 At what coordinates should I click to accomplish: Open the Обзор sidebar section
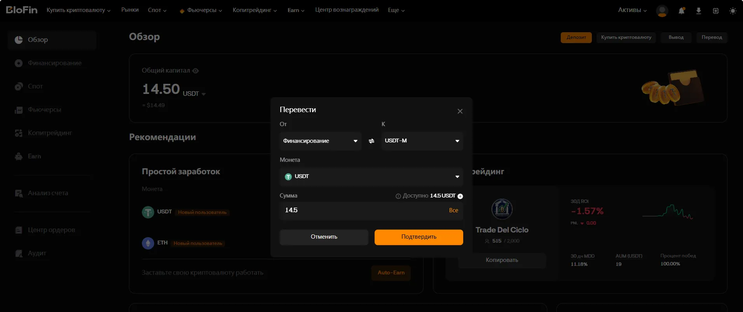pyautogui.click(x=52, y=40)
